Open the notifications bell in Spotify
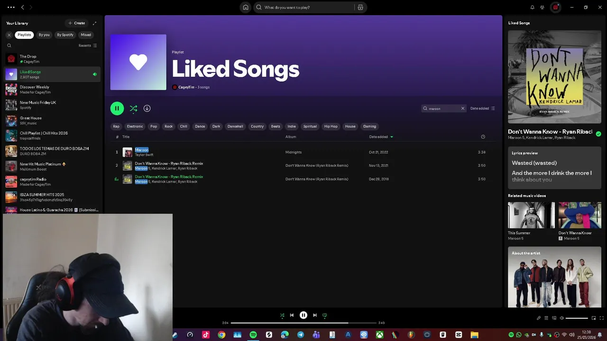This screenshot has height=341, width=607. coord(532,7)
